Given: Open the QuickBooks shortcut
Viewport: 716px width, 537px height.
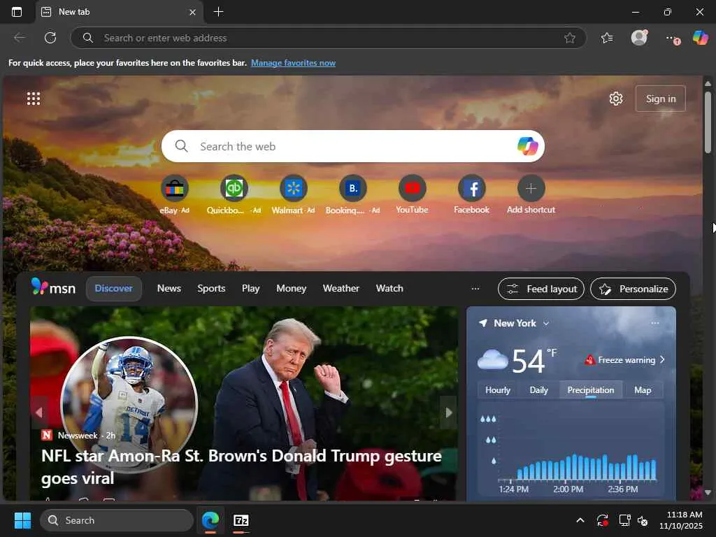Looking at the screenshot, I should (234, 188).
